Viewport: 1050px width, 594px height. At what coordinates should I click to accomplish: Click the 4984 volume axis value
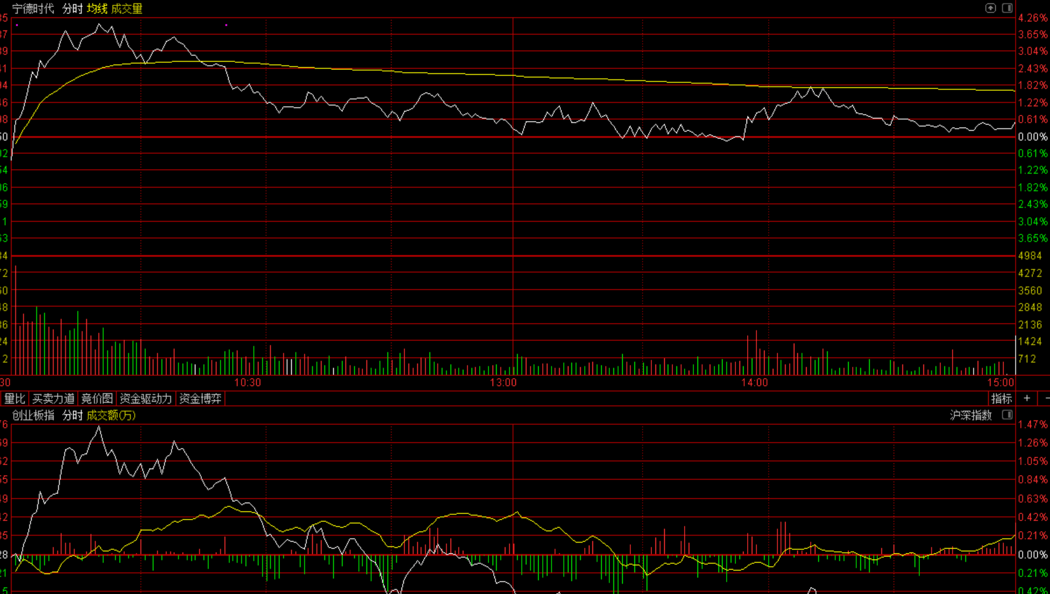[x=1030, y=256]
